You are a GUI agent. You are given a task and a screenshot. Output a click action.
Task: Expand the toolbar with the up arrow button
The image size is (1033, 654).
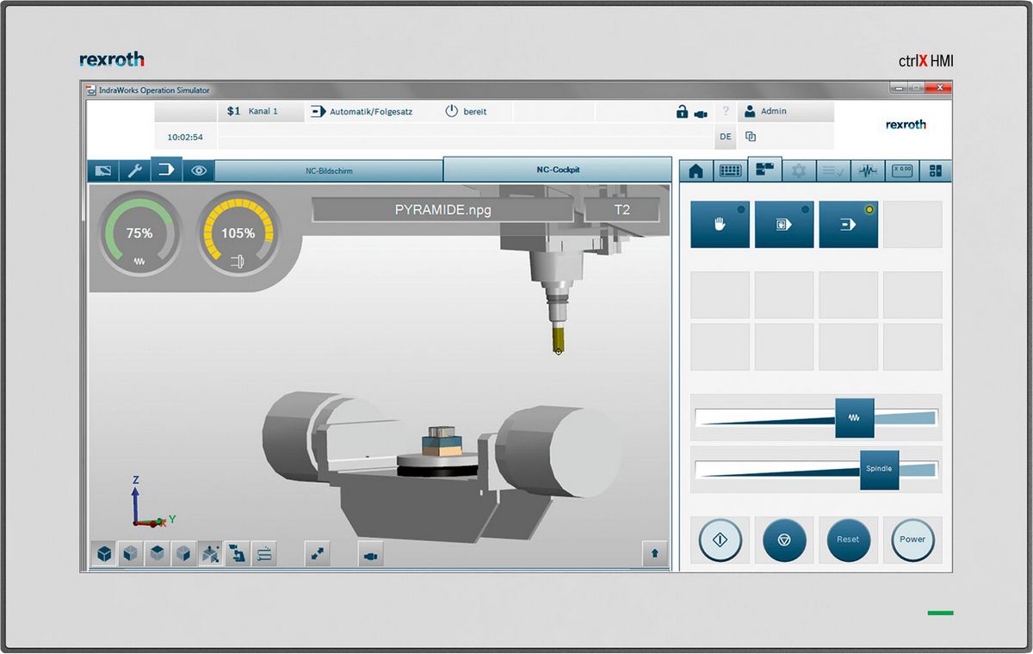point(654,554)
